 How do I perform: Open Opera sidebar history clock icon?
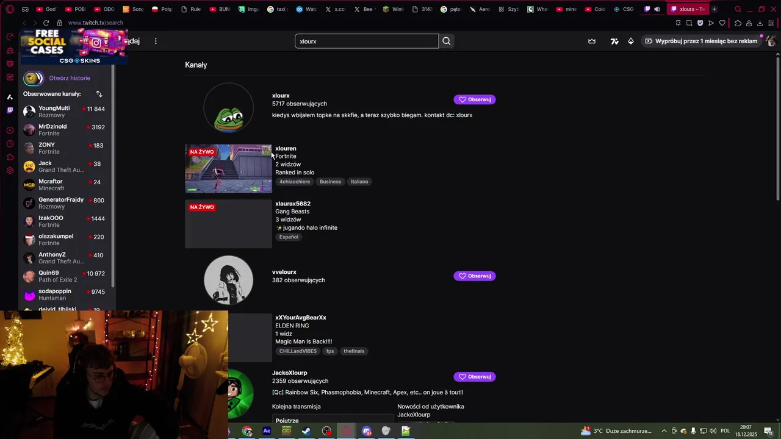coord(10,144)
